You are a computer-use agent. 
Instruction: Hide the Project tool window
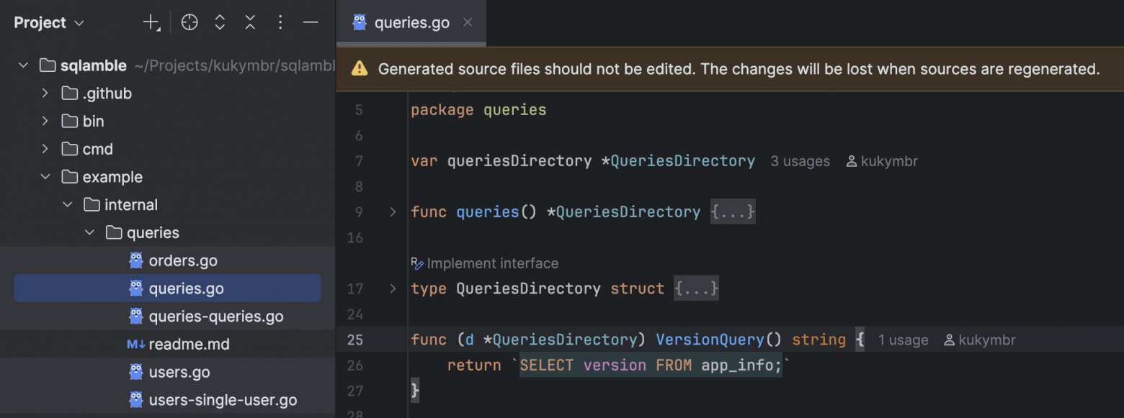(311, 23)
